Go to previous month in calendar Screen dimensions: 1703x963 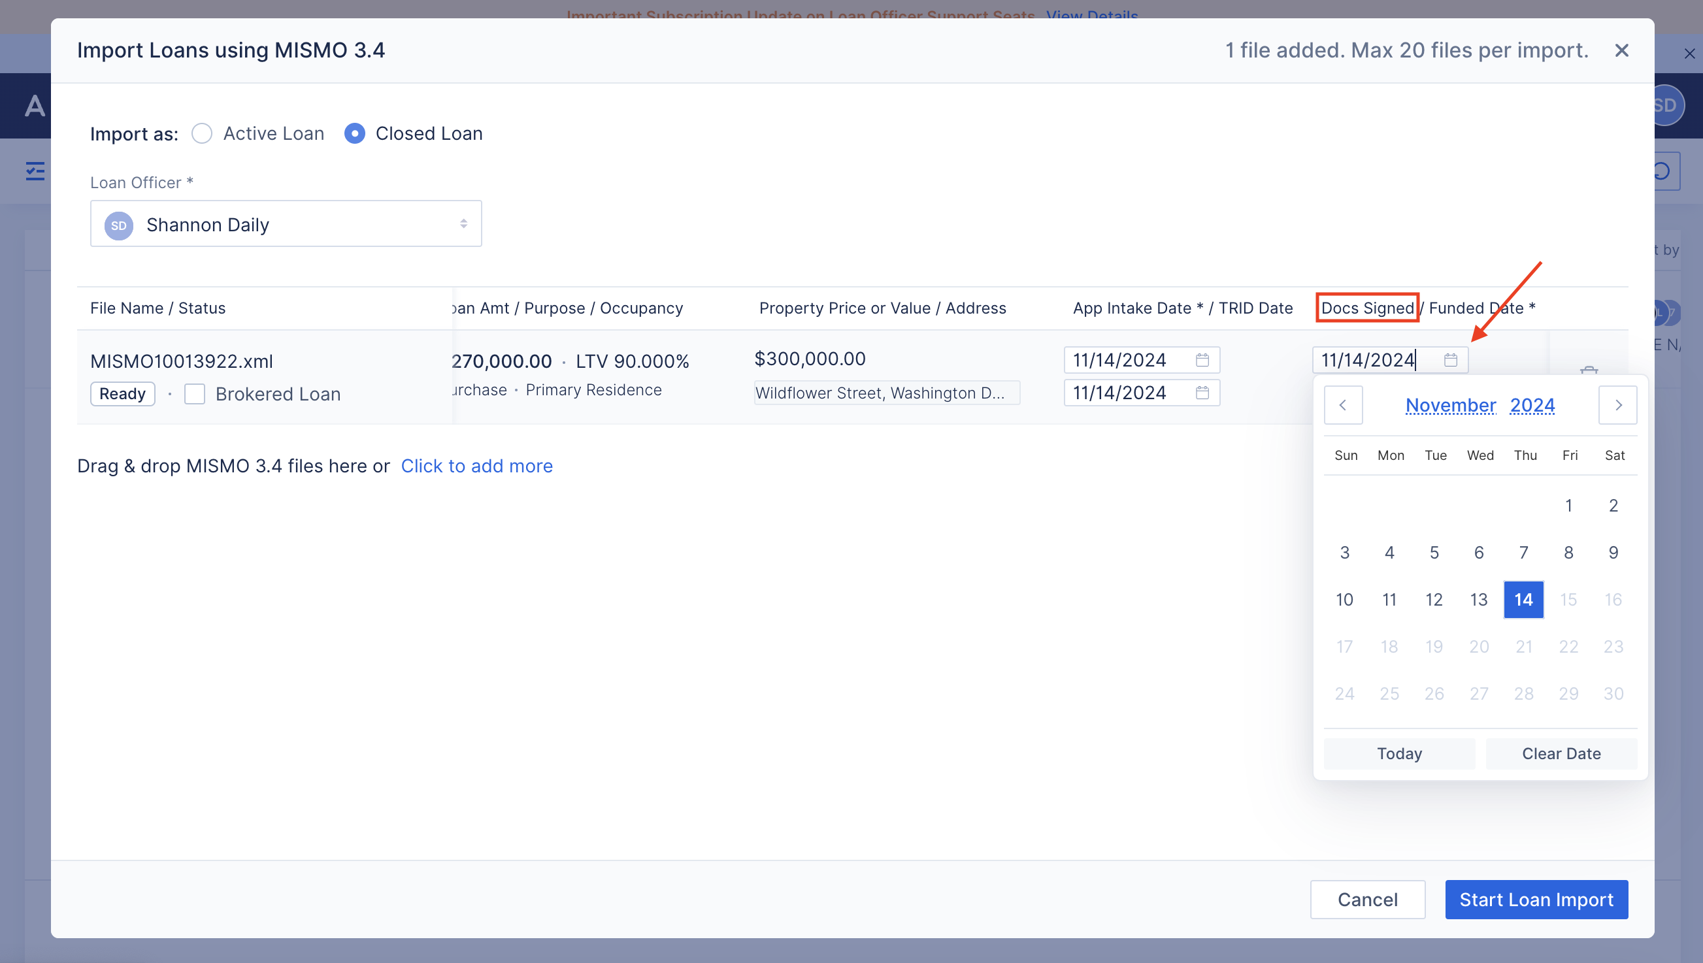click(1342, 405)
